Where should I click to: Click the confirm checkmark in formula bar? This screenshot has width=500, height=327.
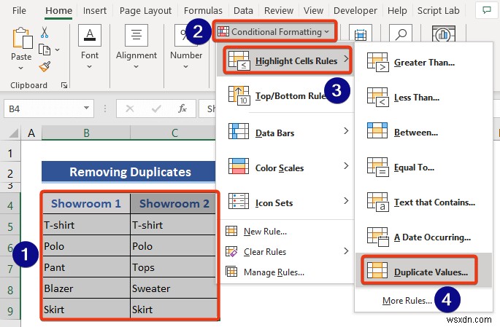click(156, 109)
